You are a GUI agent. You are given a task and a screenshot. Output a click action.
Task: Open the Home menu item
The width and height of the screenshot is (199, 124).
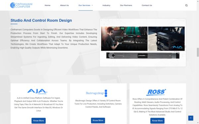pyautogui.click(x=47, y=5)
